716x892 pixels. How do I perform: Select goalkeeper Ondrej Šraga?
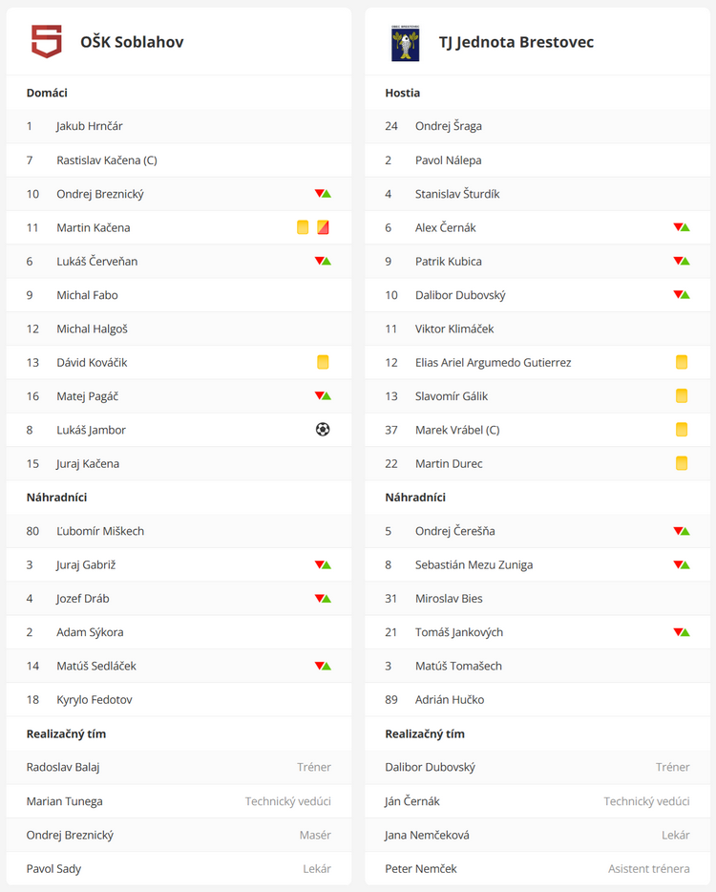[x=448, y=126]
